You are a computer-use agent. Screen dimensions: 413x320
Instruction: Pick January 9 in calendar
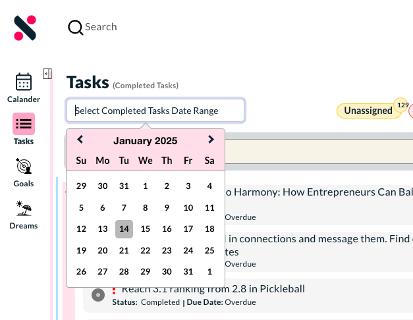167,208
